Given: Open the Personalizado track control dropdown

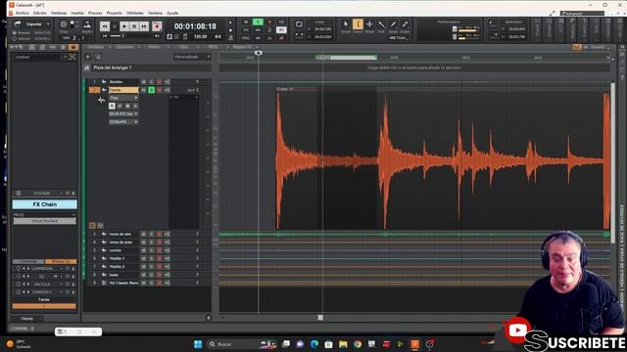Looking at the screenshot, I should [x=192, y=57].
